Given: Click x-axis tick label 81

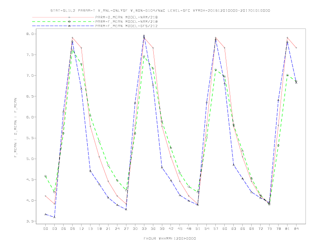Looking at the screenshot, I should click(x=288, y=229).
